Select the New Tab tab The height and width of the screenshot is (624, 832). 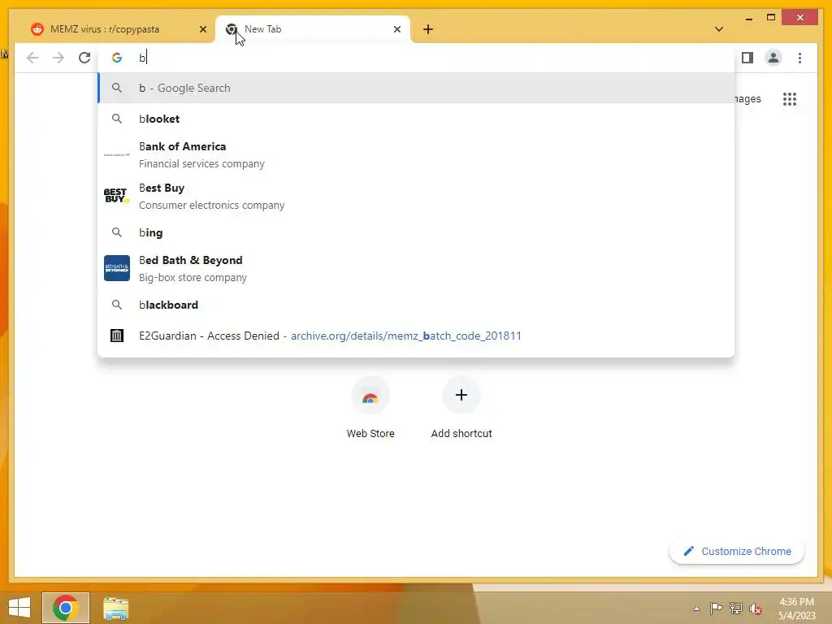pyautogui.click(x=313, y=29)
